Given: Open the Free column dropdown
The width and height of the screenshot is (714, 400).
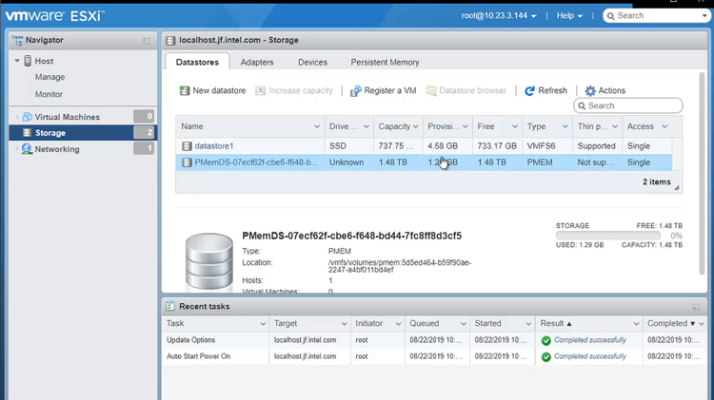Looking at the screenshot, I should point(514,126).
